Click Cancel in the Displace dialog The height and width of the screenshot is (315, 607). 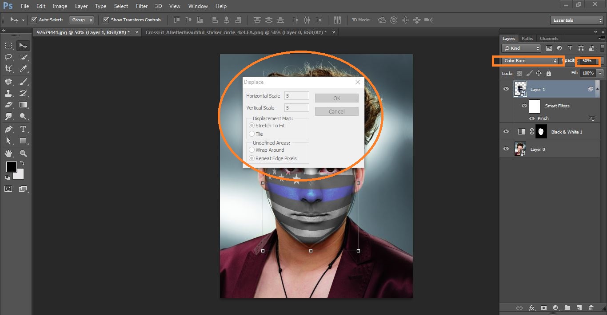(x=336, y=111)
